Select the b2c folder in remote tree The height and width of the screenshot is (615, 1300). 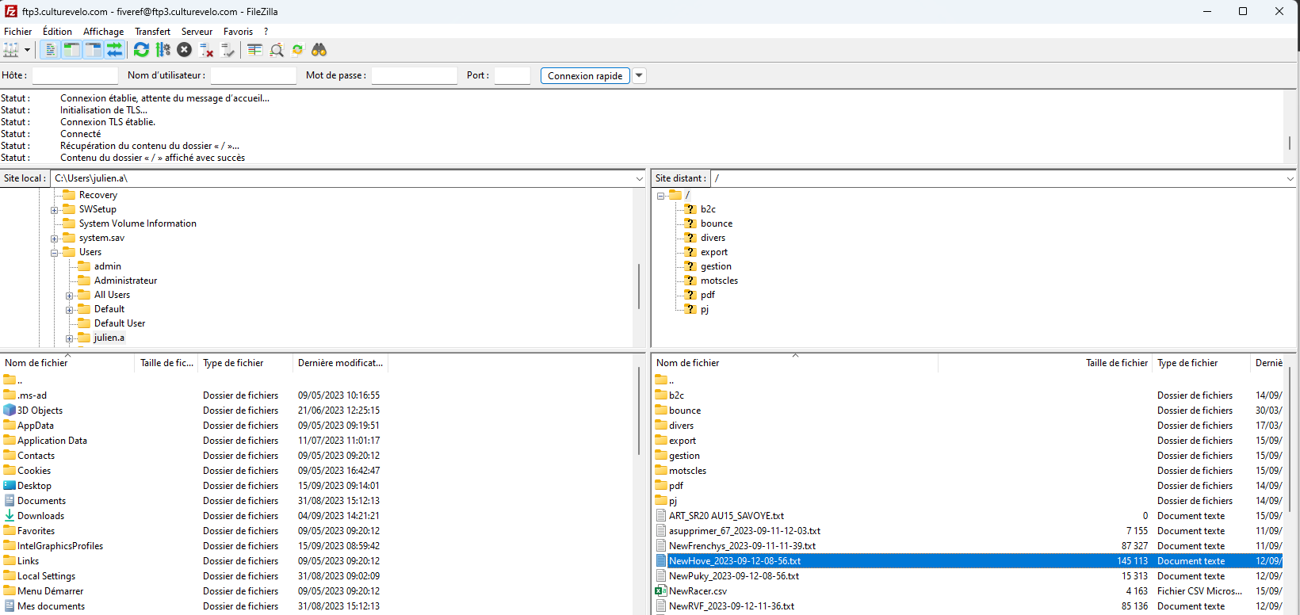pos(708,209)
